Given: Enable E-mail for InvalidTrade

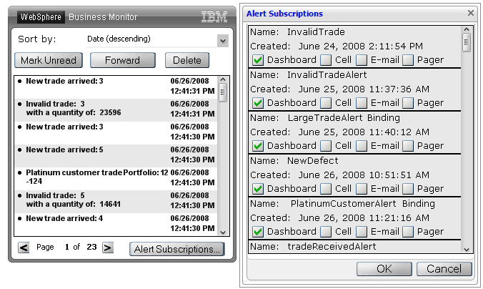Looking at the screenshot, I should coord(362,60).
